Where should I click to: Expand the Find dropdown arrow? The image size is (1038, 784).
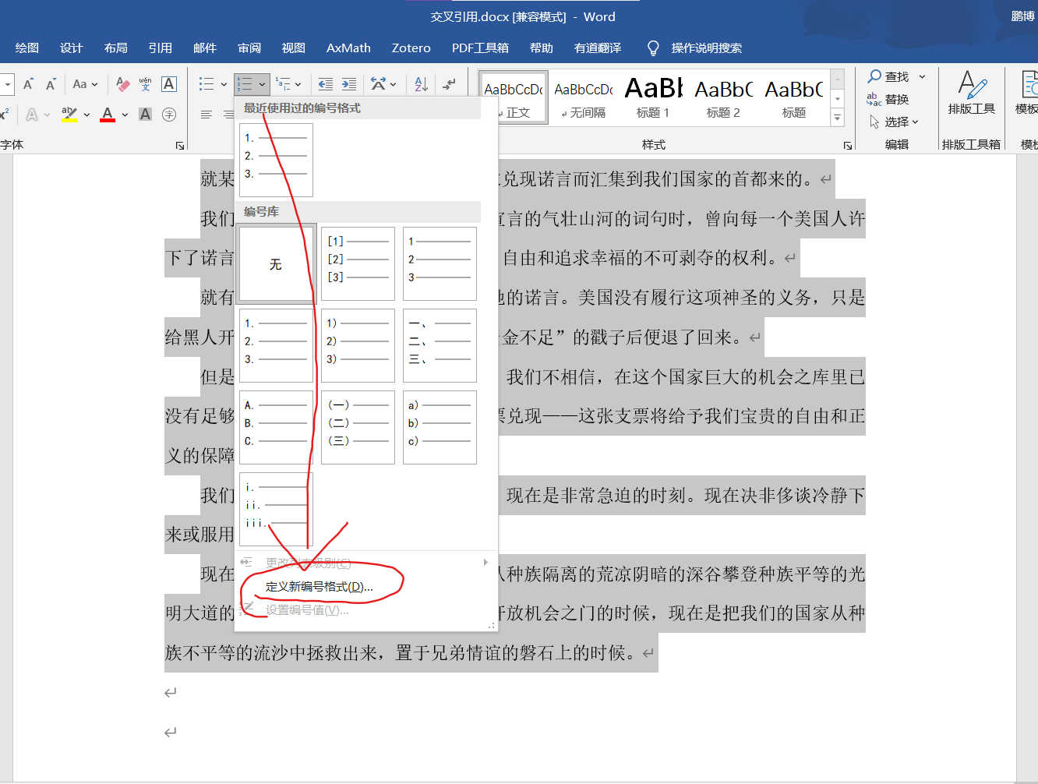(x=923, y=76)
